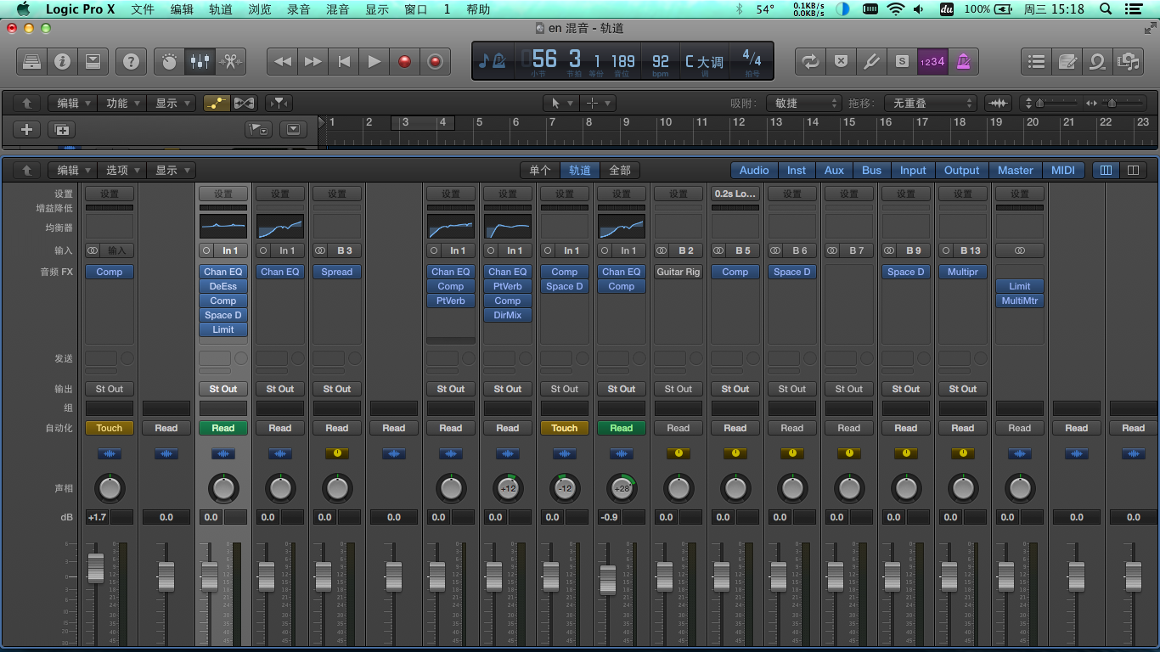Open Touch automation mode on +1.7 dB strip

pyautogui.click(x=110, y=428)
